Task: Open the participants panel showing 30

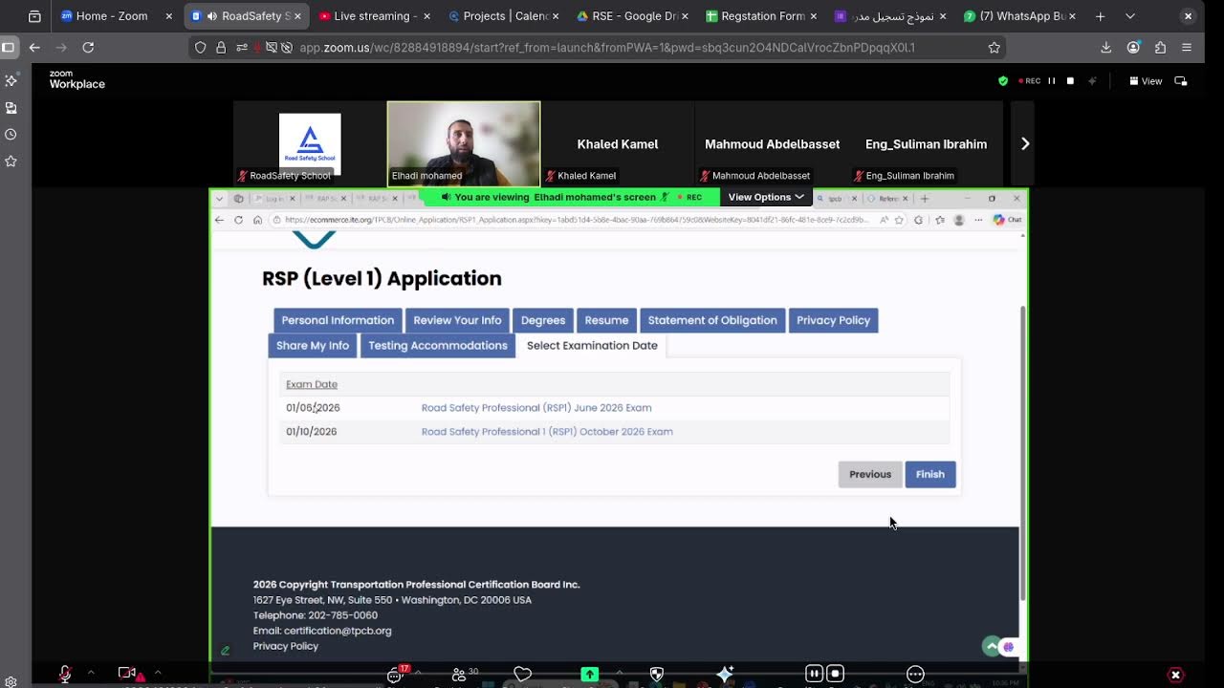Action: point(465,674)
